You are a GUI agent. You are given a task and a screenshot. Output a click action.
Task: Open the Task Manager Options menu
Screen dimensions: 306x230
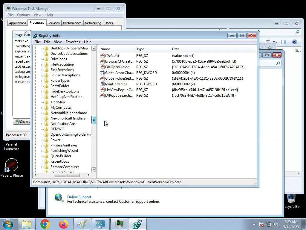(x=23, y=15)
